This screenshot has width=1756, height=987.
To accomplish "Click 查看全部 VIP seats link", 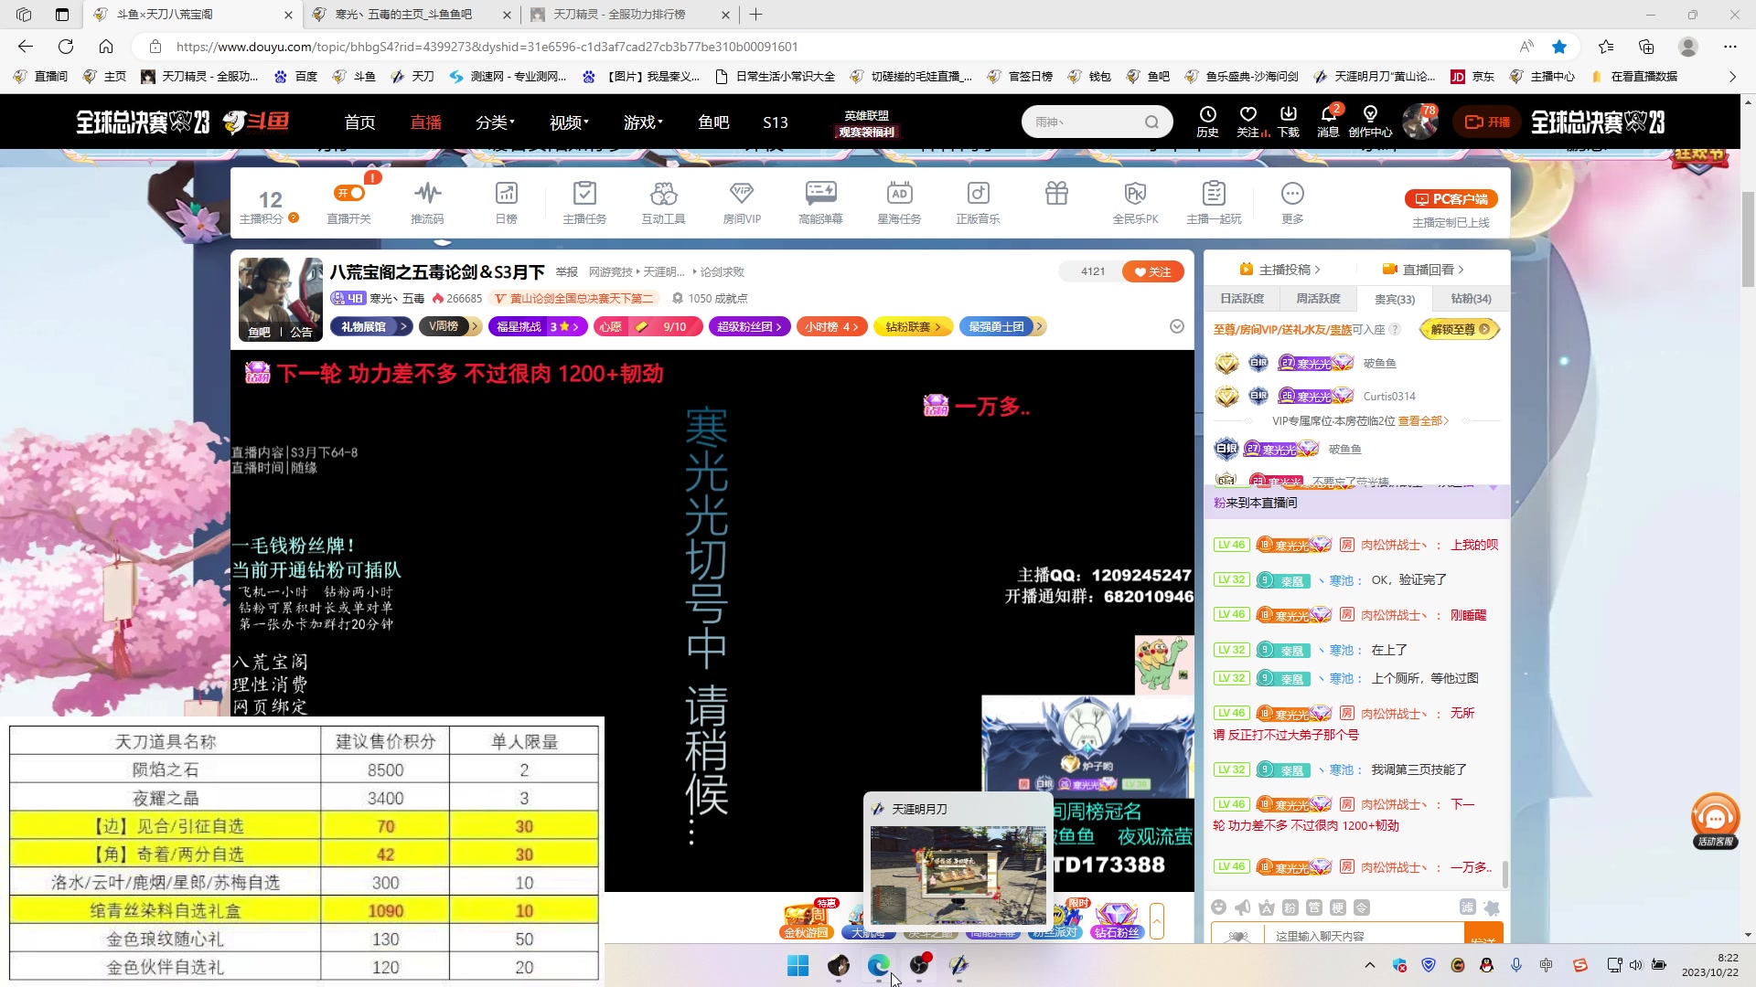I will coord(1423,421).
